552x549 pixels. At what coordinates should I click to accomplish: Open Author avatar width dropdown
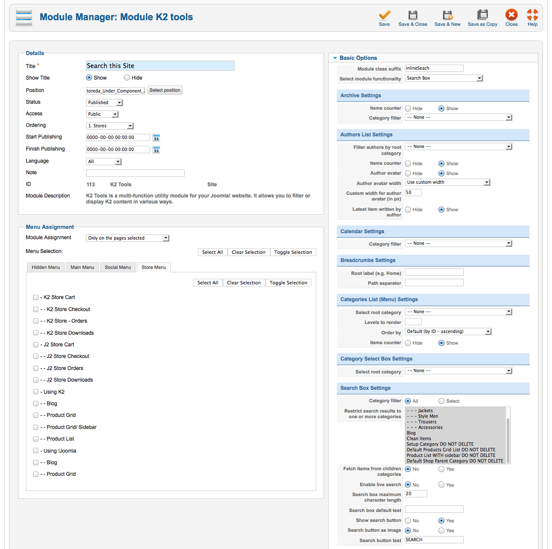tap(448, 182)
